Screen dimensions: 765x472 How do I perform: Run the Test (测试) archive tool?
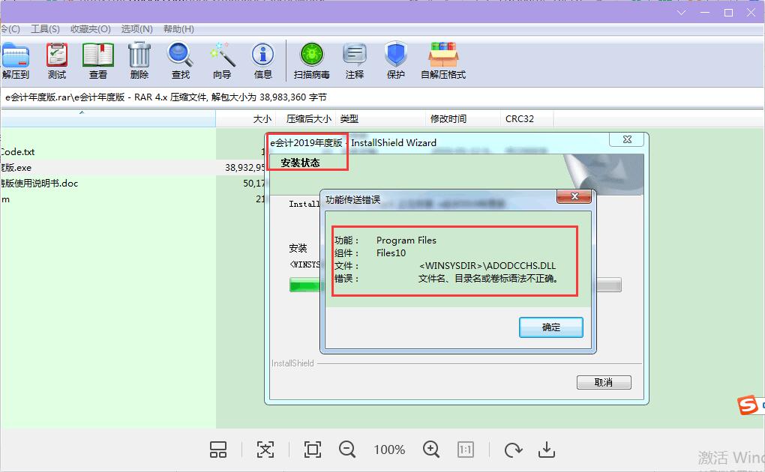(x=57, y=61)
